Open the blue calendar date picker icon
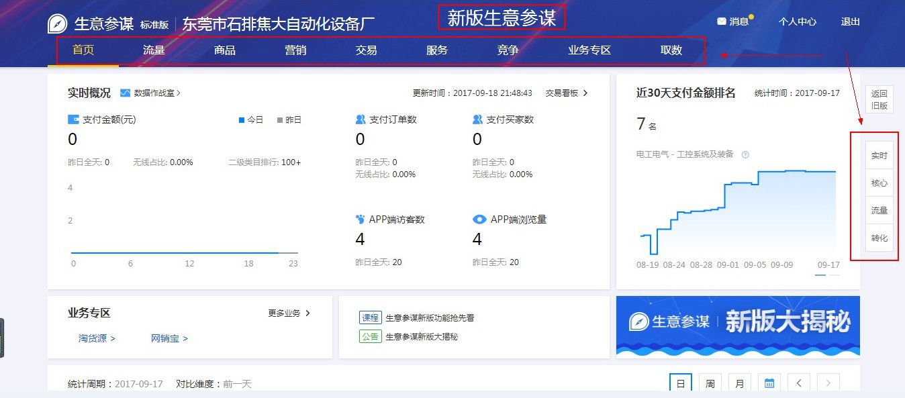 (x=769, y=382)
